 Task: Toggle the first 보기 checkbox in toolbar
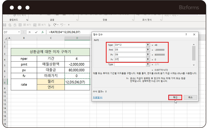tap(24, 25)
